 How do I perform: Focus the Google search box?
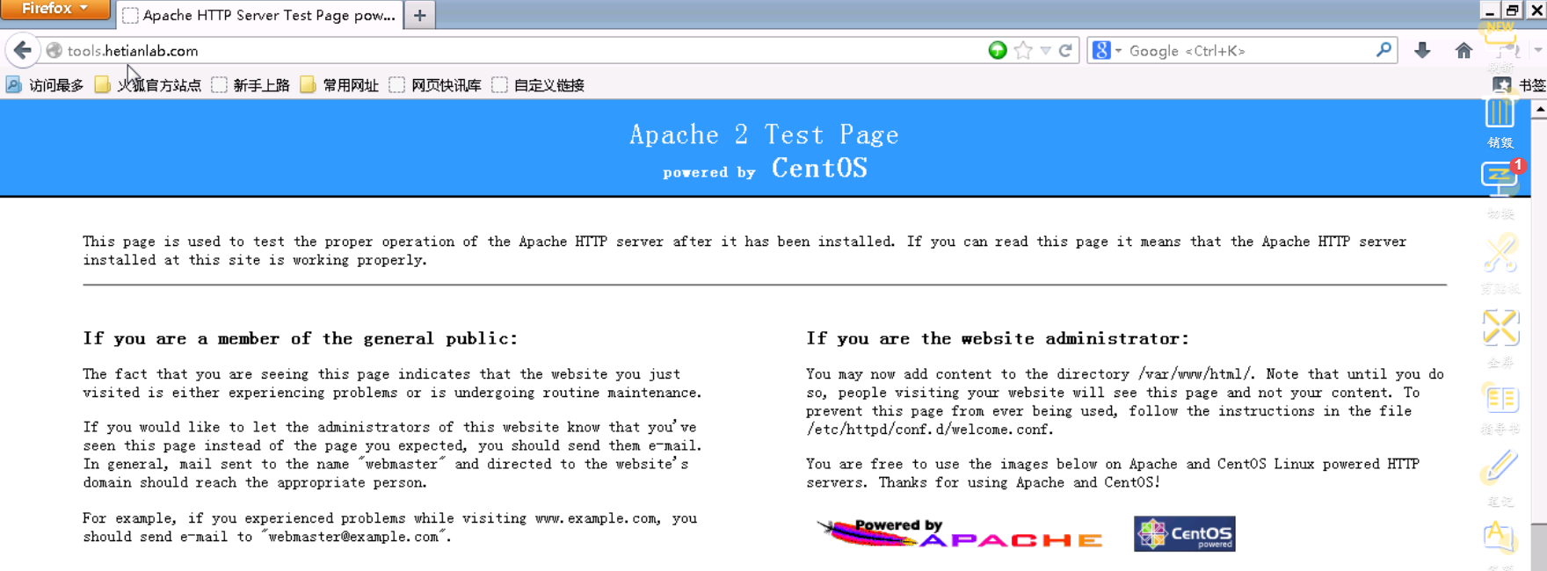pyautogui.click(x=1248, y=51)
